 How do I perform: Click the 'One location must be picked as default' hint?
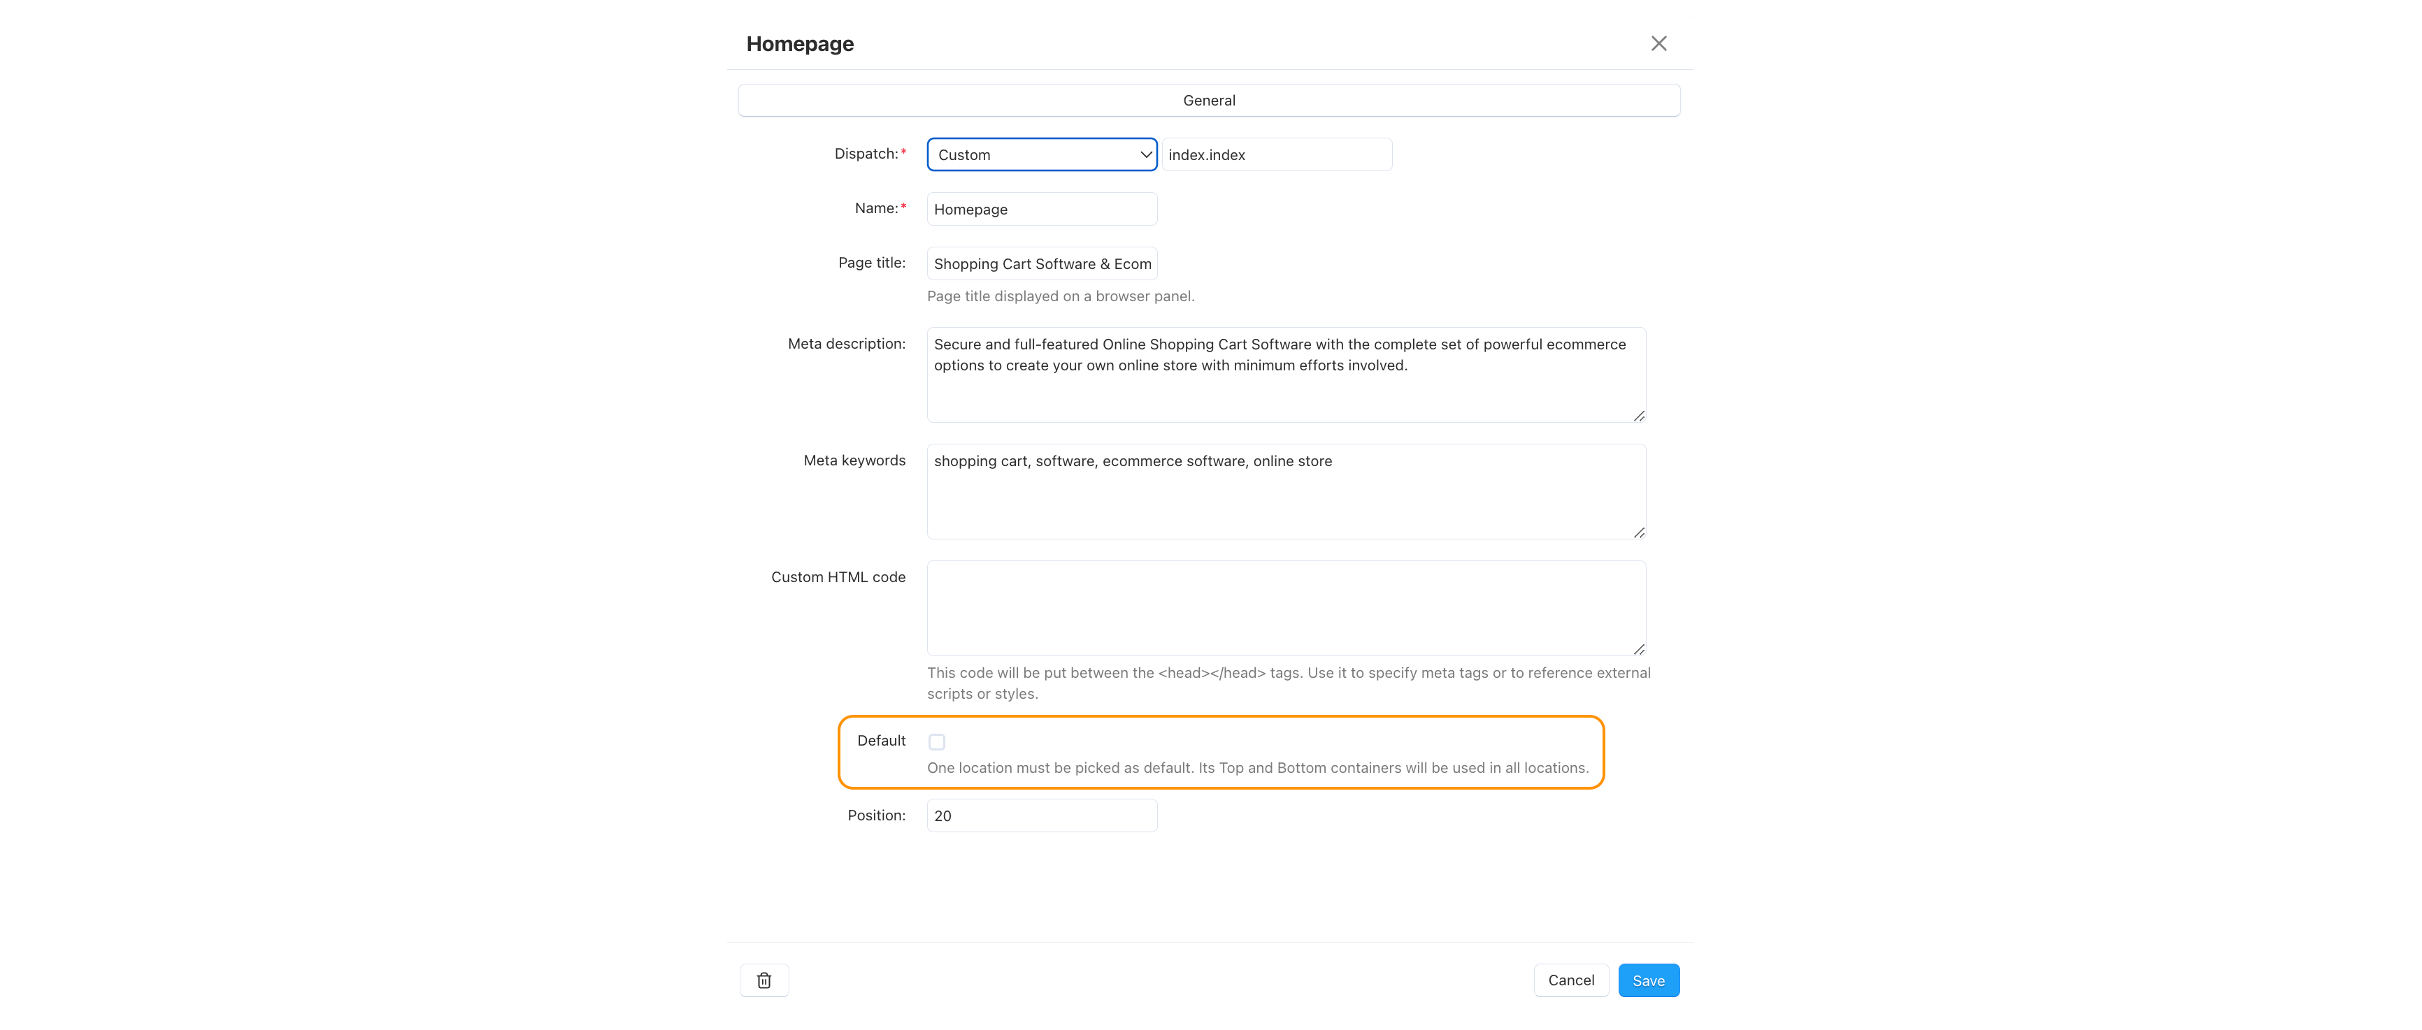point(1258,768)
